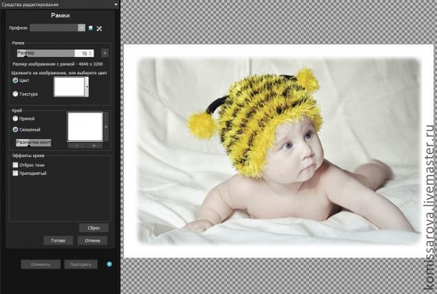The image size is (437, 294).
Task: Enable the Приподнятый checkbox
Action: coord(15,174)
